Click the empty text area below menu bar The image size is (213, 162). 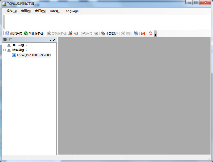pos(108,22)
